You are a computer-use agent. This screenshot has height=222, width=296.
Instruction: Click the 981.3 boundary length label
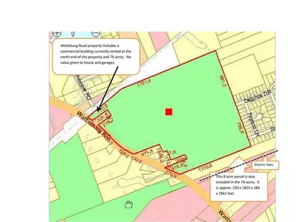point(222,81)
